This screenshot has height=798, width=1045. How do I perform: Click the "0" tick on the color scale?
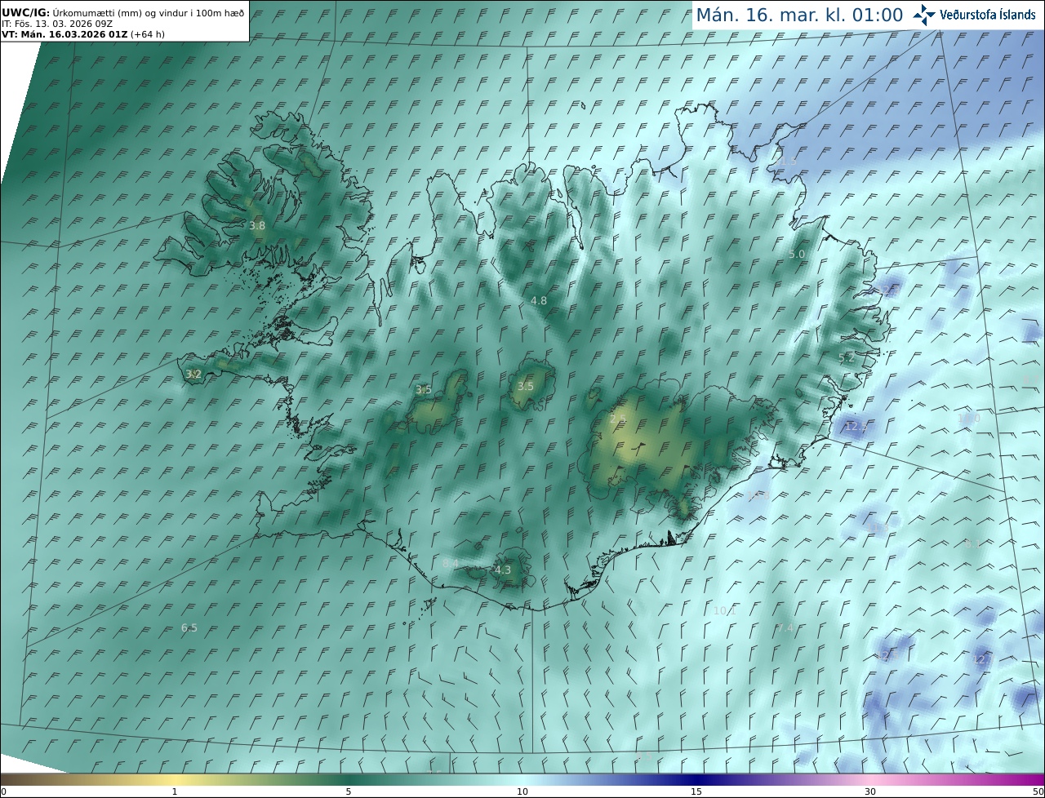(x=3, y=791)
